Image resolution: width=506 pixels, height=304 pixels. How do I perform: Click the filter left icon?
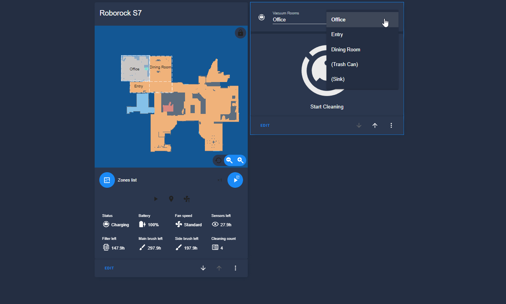[106, 247]
